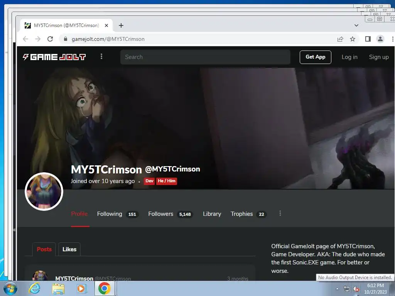395x296 pixels.
Task: Click the MY5TCrimson profile avatar
Action: pyautogui.click(x=44, y=192)
